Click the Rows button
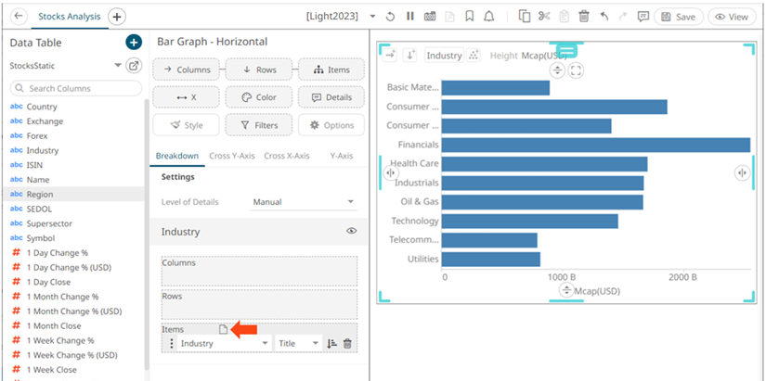This screenshot has height=381, width=766. 259,70
